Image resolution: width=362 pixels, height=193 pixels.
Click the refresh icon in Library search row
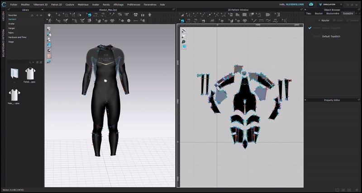pyautogui.click(x=36, y=62)
